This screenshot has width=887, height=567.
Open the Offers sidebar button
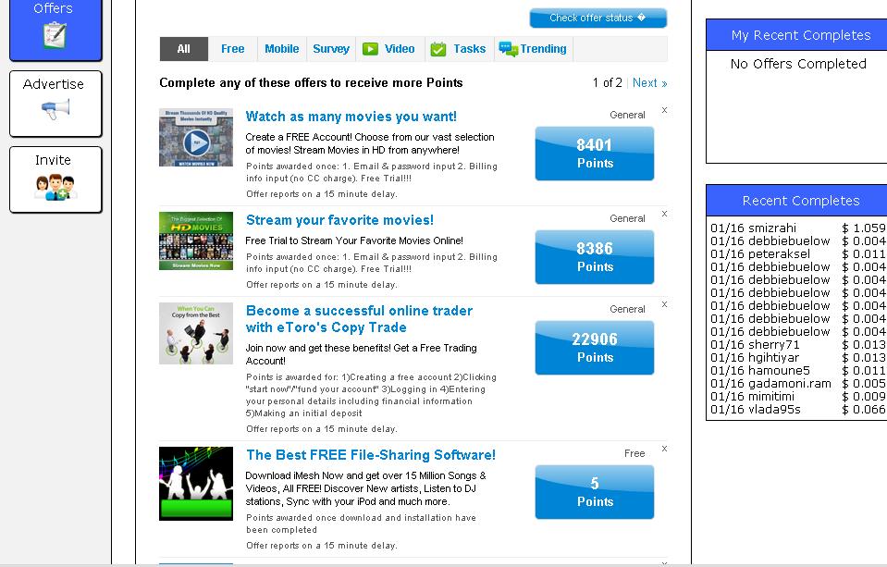pyautogui.click(x=55, y=29)
